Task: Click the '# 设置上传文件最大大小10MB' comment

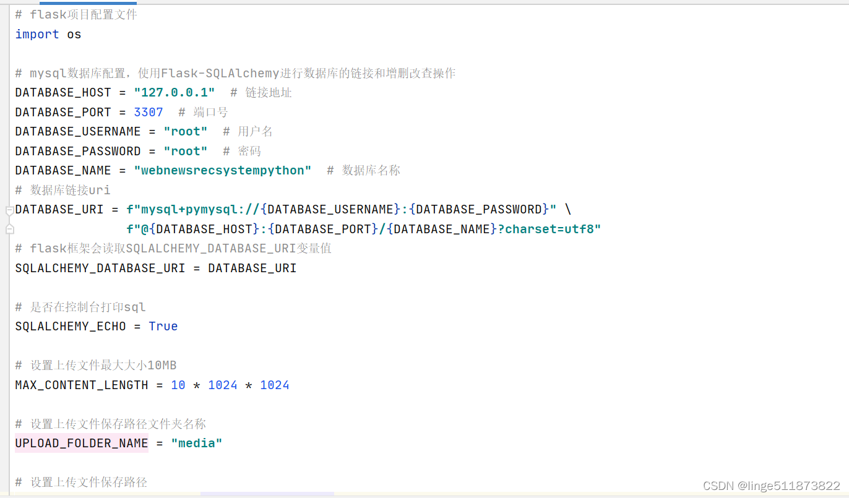Action: 96,365
